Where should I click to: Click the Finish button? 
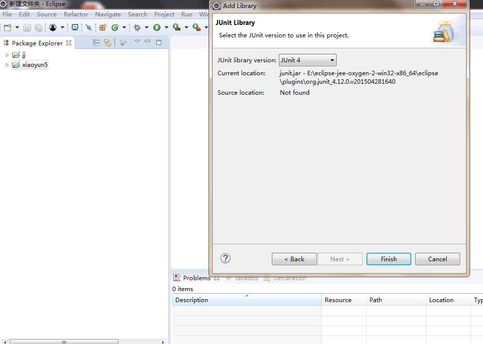[388, 259]
